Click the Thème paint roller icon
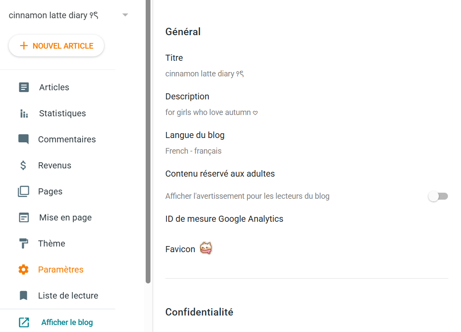Image resolution: width=461 pixels, height=332 pixels. click(x=23, y=243)
